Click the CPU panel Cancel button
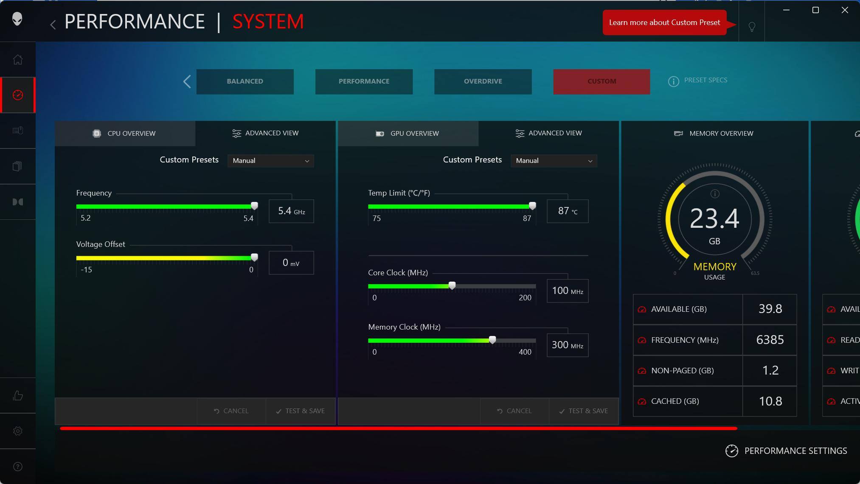 (x=231, y=411)
